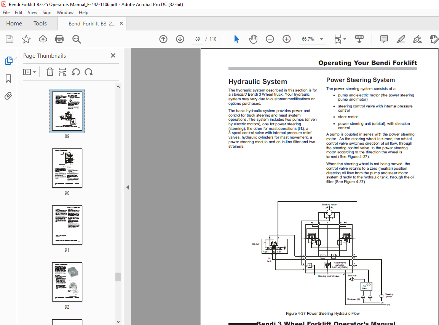Close the Bendi Forklift document tab
This screenshot has width=439, height=325.
coord(121,24)
